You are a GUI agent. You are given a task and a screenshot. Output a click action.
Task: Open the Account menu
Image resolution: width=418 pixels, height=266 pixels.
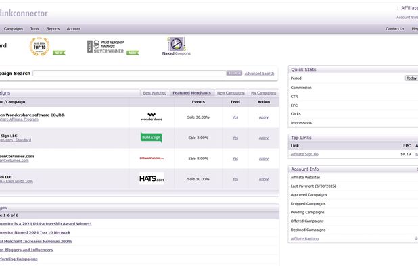(x=74, y=29)
